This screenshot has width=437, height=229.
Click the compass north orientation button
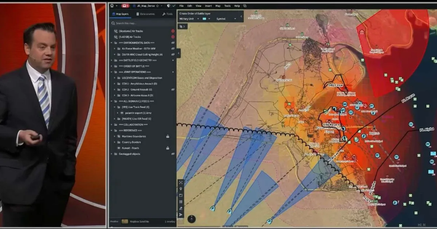[192, 219]
